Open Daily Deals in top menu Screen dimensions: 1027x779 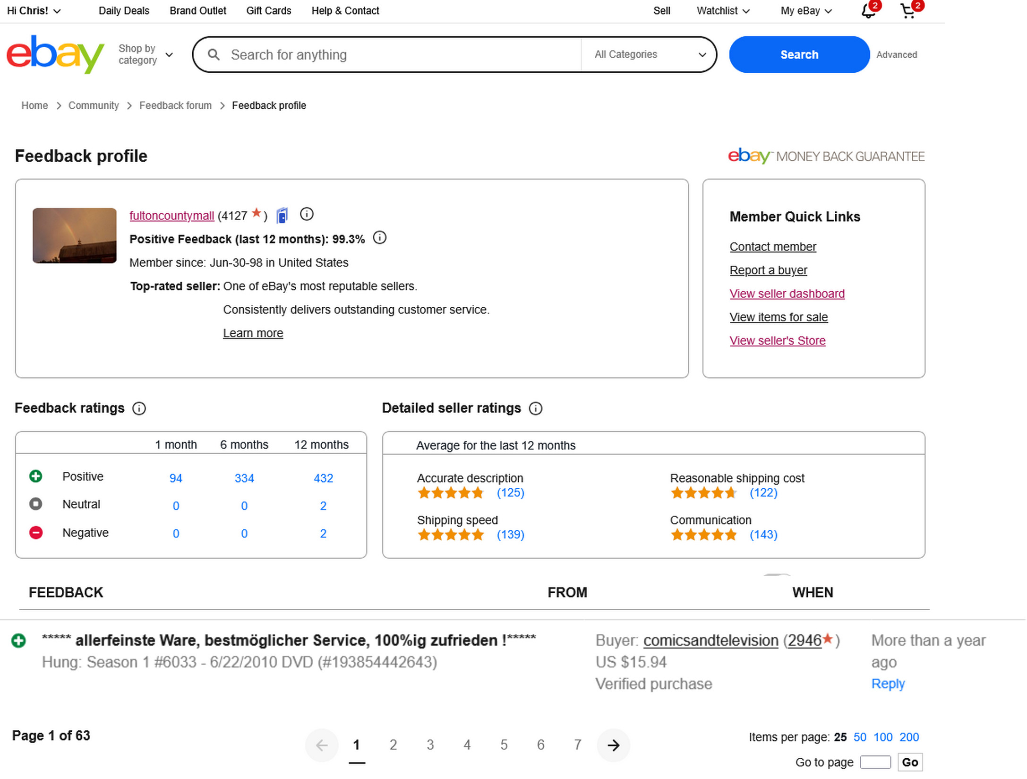click(124, 11)
